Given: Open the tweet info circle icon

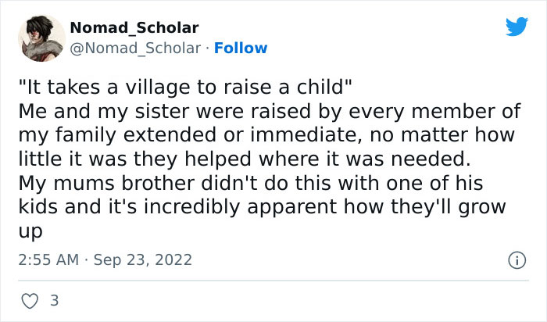Looking at the screenshot, I should click(515, 259).
